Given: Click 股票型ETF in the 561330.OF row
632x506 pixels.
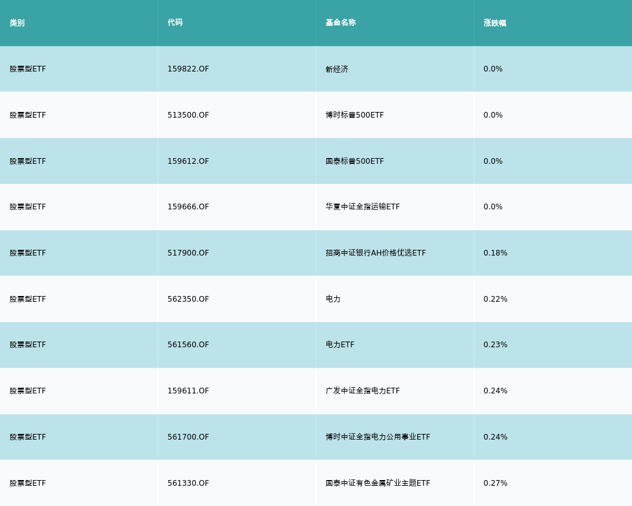Looking at the screenshot, I should (28, 483).
